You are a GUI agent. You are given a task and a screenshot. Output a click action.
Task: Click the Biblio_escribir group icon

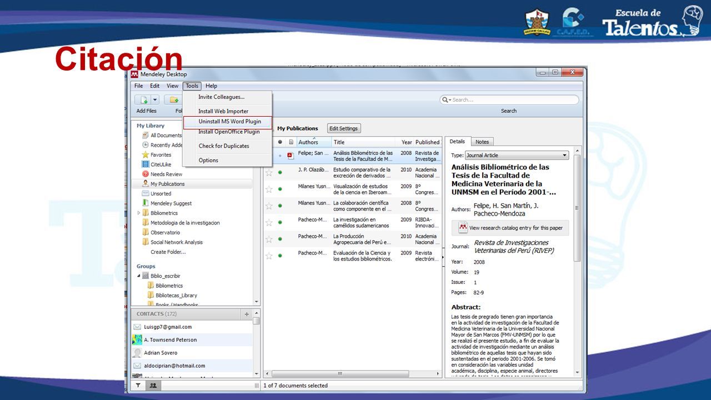tap(146, 276)
